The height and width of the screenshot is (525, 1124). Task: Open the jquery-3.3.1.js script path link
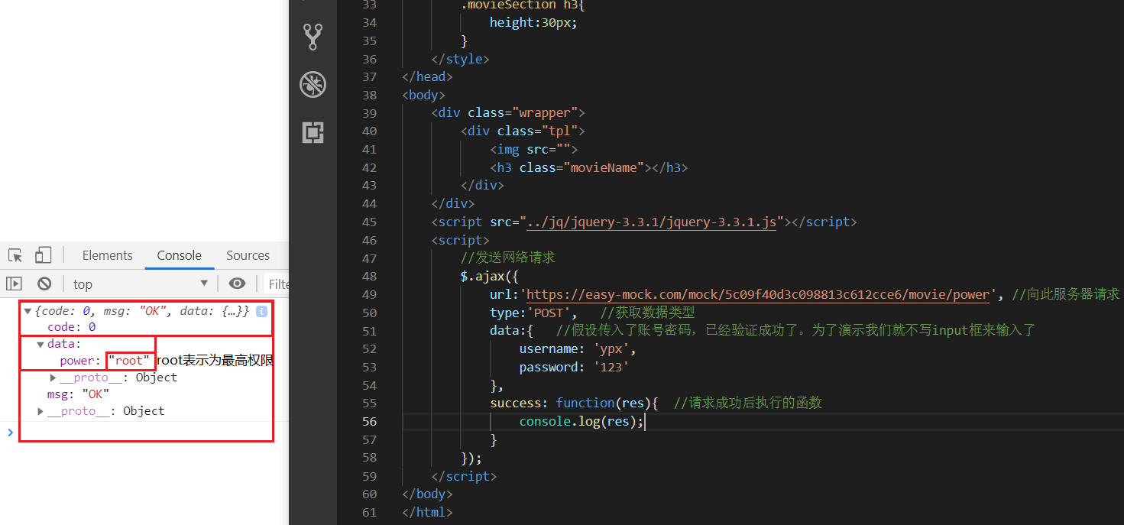point(653,222)
